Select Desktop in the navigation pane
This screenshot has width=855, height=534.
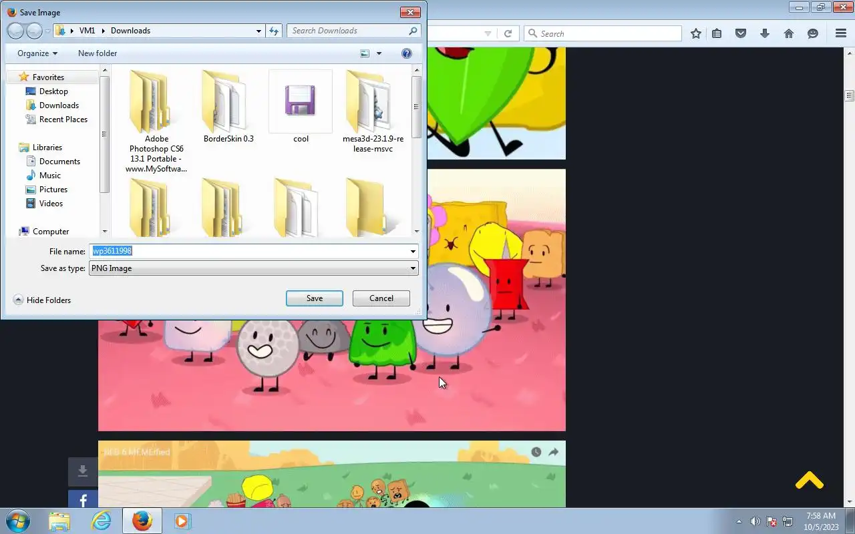pos(53,91)
